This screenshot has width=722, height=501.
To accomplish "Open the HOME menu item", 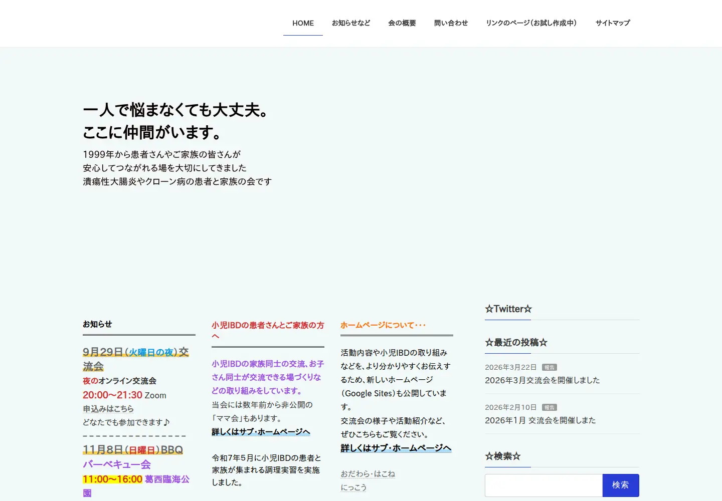I will pos(303,23).
